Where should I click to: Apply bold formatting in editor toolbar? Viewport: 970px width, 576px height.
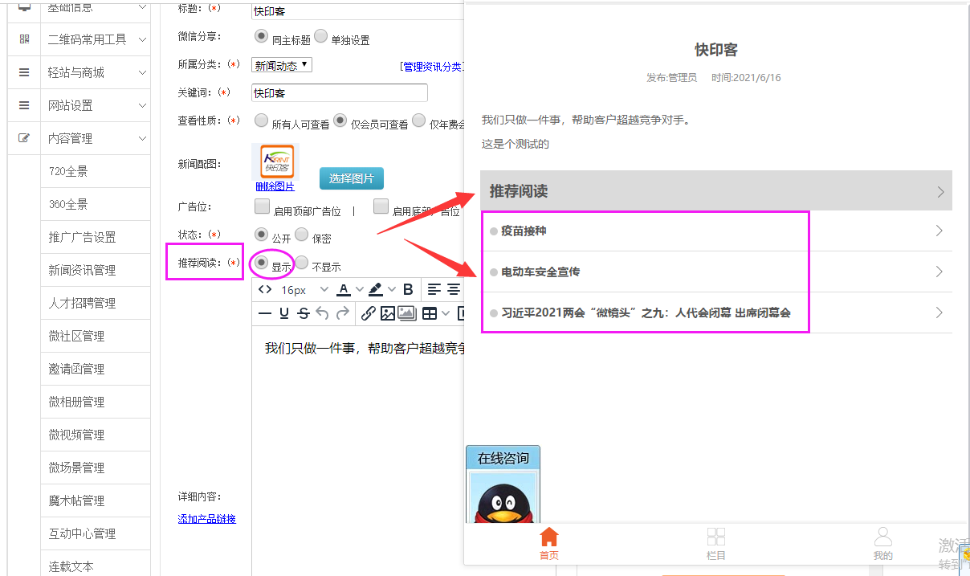pyautogui.click(x=408, y=289)
